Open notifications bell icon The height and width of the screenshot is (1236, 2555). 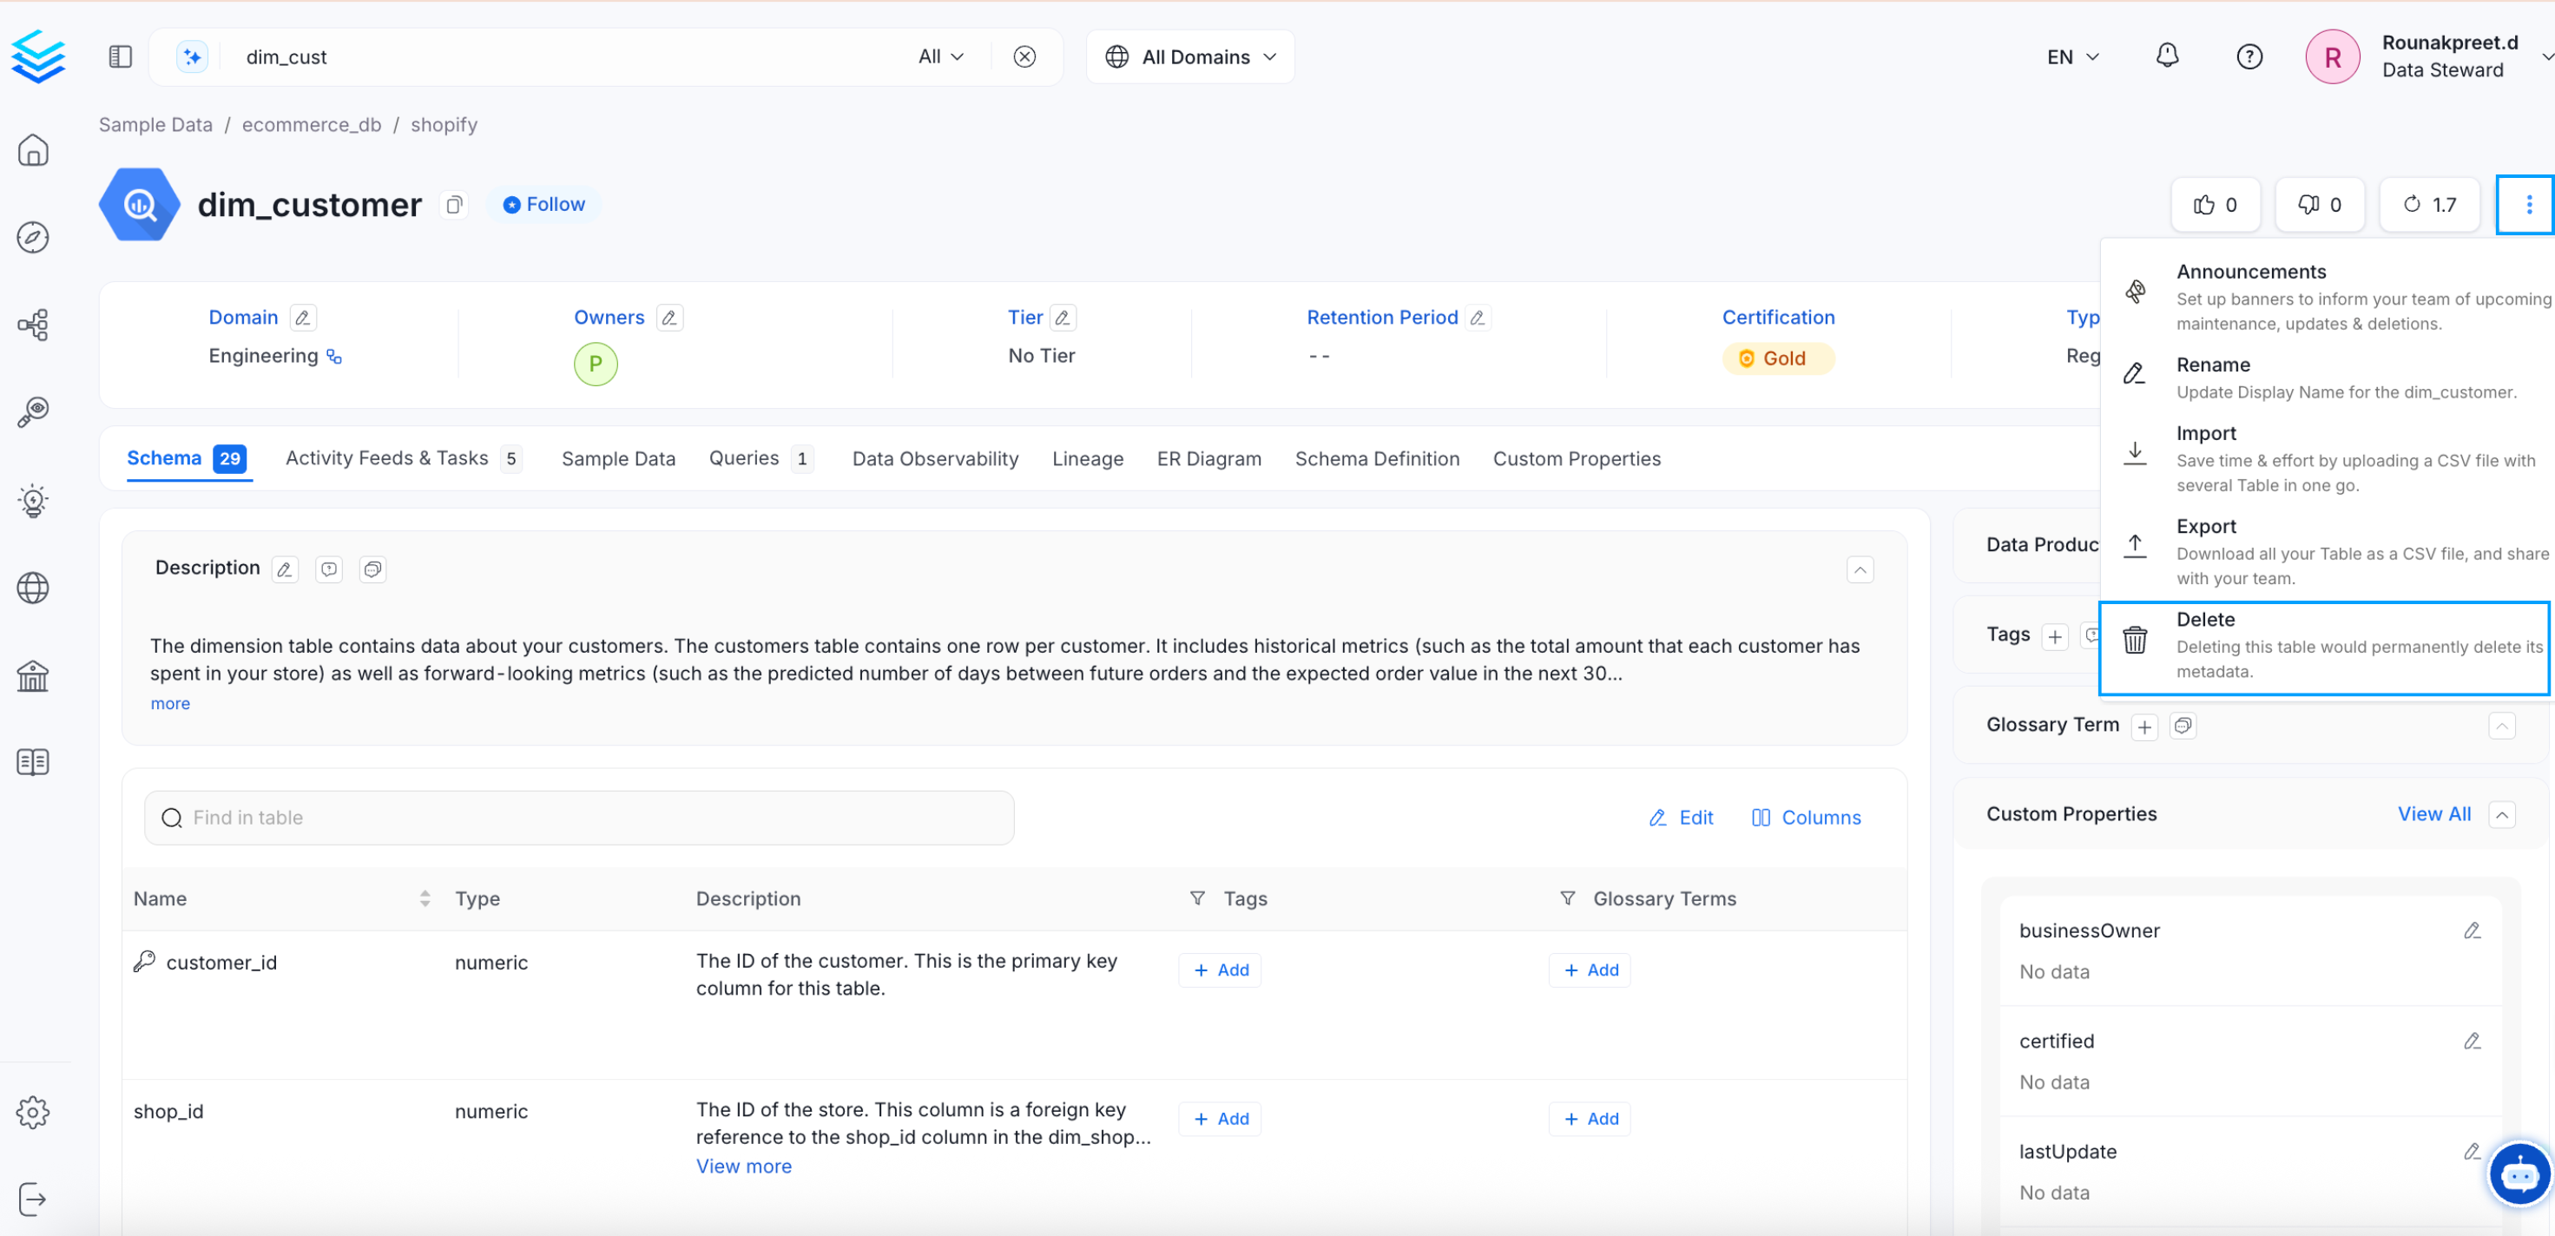pos(2167,56)
